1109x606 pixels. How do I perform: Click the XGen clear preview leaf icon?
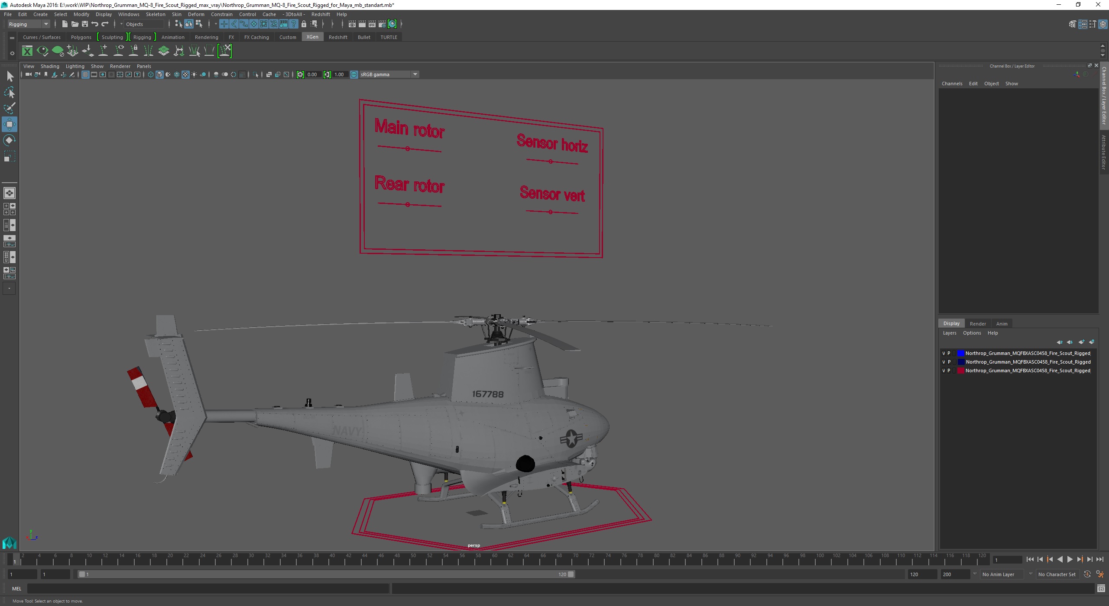(x=58, y=51)
